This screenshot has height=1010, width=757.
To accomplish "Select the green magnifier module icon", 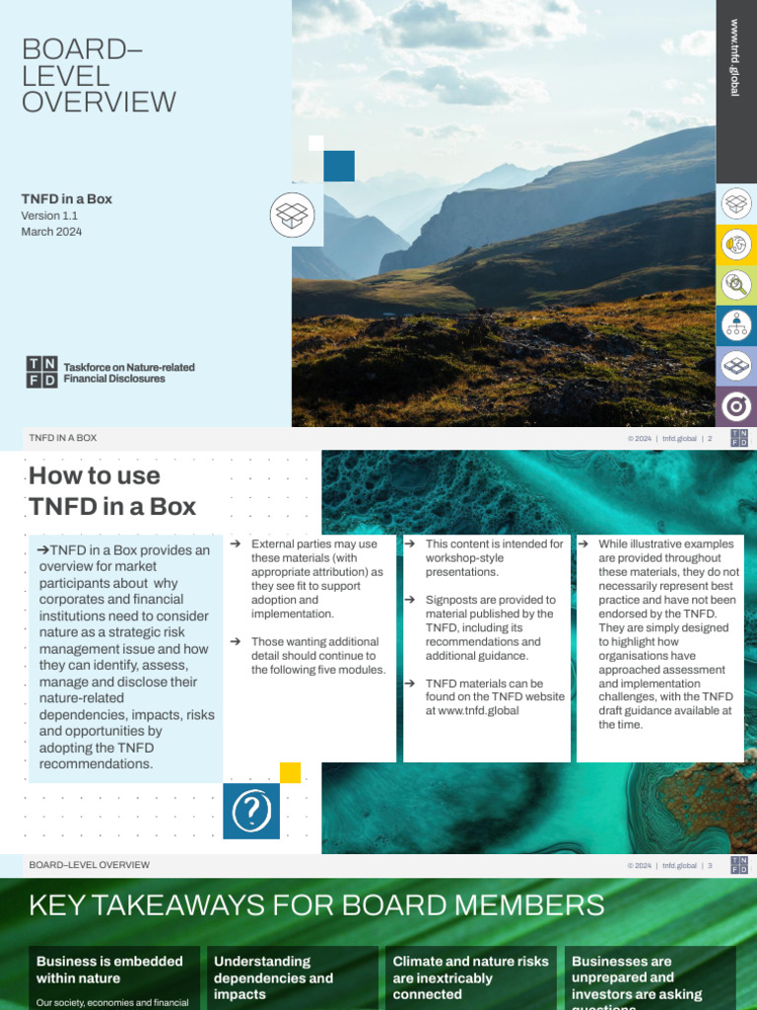I will [x=736, y=285].
